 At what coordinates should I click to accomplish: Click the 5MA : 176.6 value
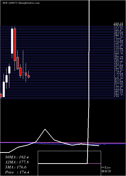coord(16,167)
